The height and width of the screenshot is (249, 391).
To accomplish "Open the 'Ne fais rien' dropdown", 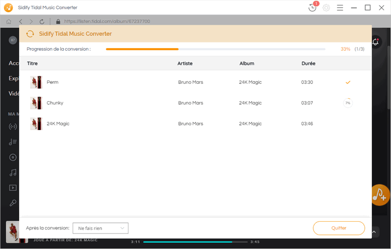I will pyautogui.click(x=101, y=228).
